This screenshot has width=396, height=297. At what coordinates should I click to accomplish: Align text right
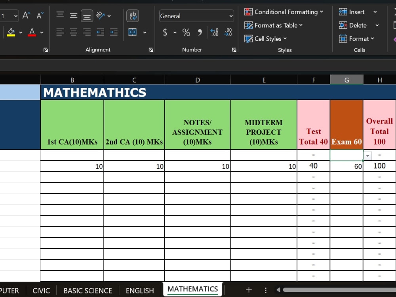coord(87,32)
